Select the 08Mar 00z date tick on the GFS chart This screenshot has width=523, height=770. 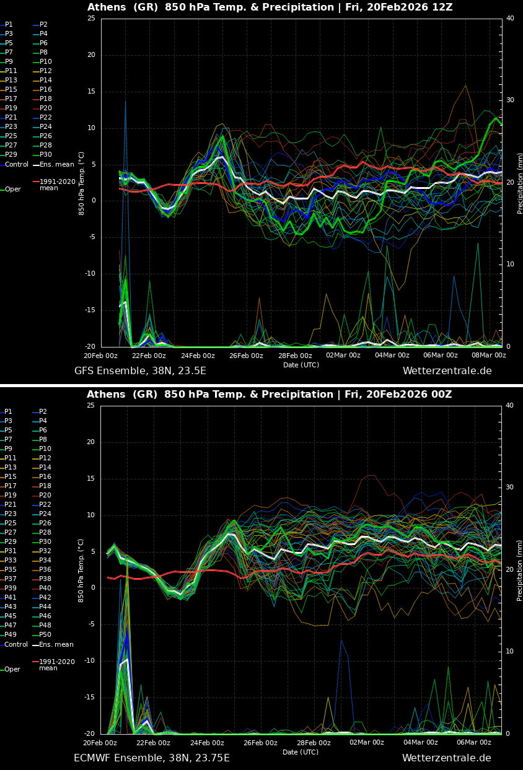[489, 356]
